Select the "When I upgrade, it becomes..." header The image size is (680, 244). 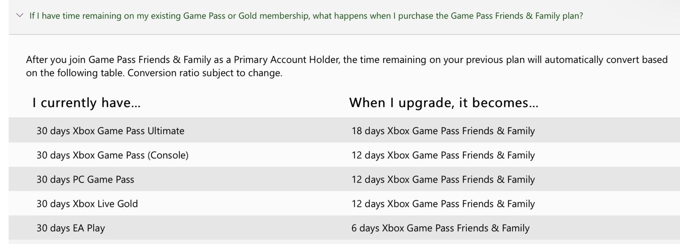coord(444,103)
